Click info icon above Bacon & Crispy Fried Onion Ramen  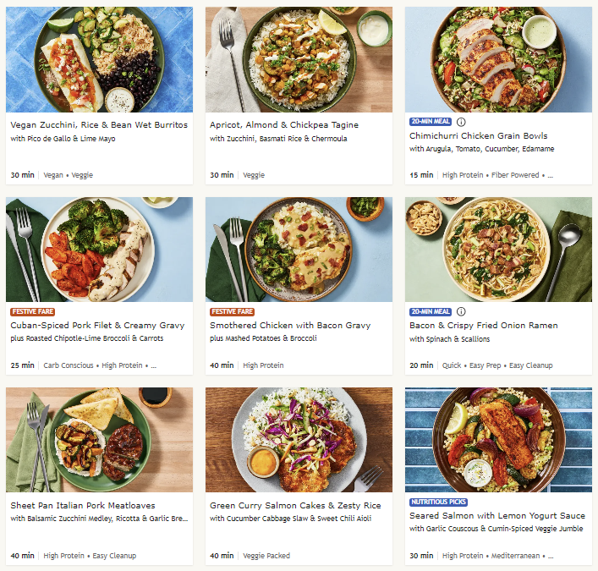tap(461, 312)
